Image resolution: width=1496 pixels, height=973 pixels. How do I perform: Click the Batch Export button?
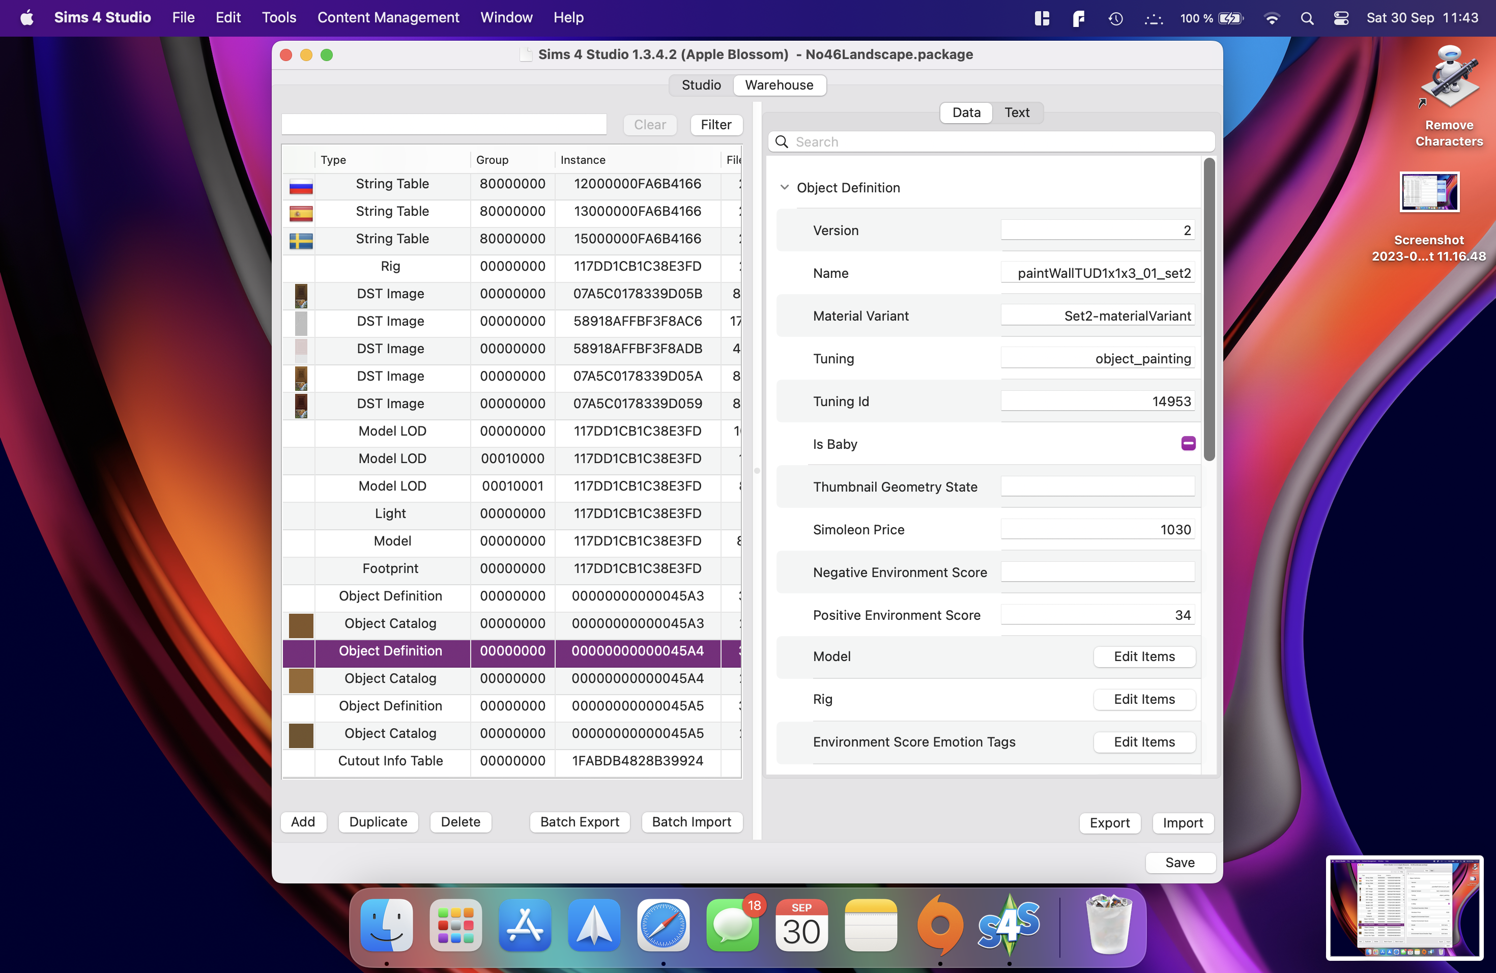(579, 821)
